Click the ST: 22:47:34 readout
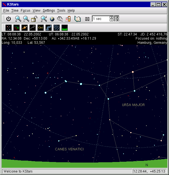Screen dimensions: 169x175 [127, 34]
